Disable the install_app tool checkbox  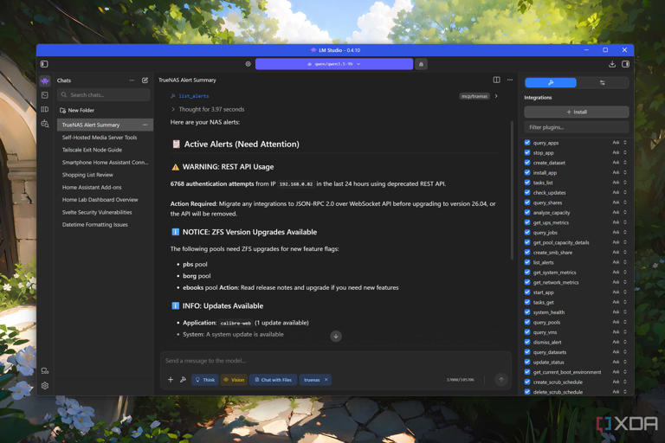coord(527,172)
